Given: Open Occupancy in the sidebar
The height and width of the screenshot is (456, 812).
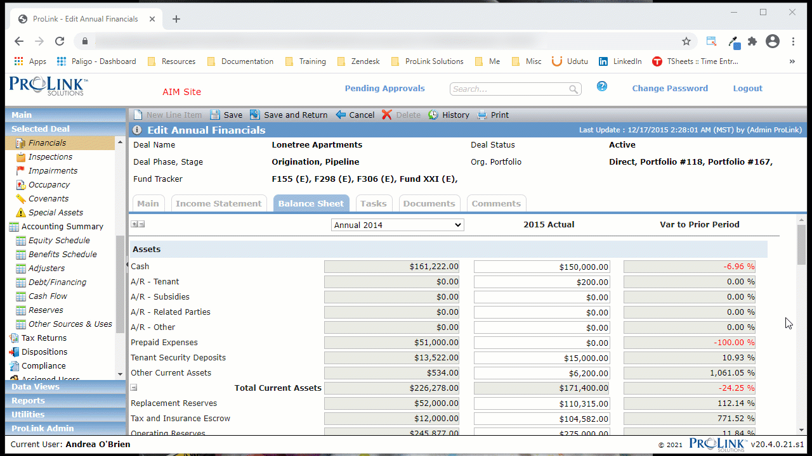Looking at the screenshot, I should 49,184.
